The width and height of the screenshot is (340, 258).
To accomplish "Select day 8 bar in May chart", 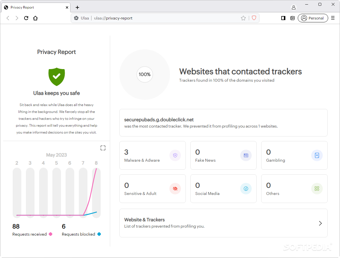I will click(96, 193).
